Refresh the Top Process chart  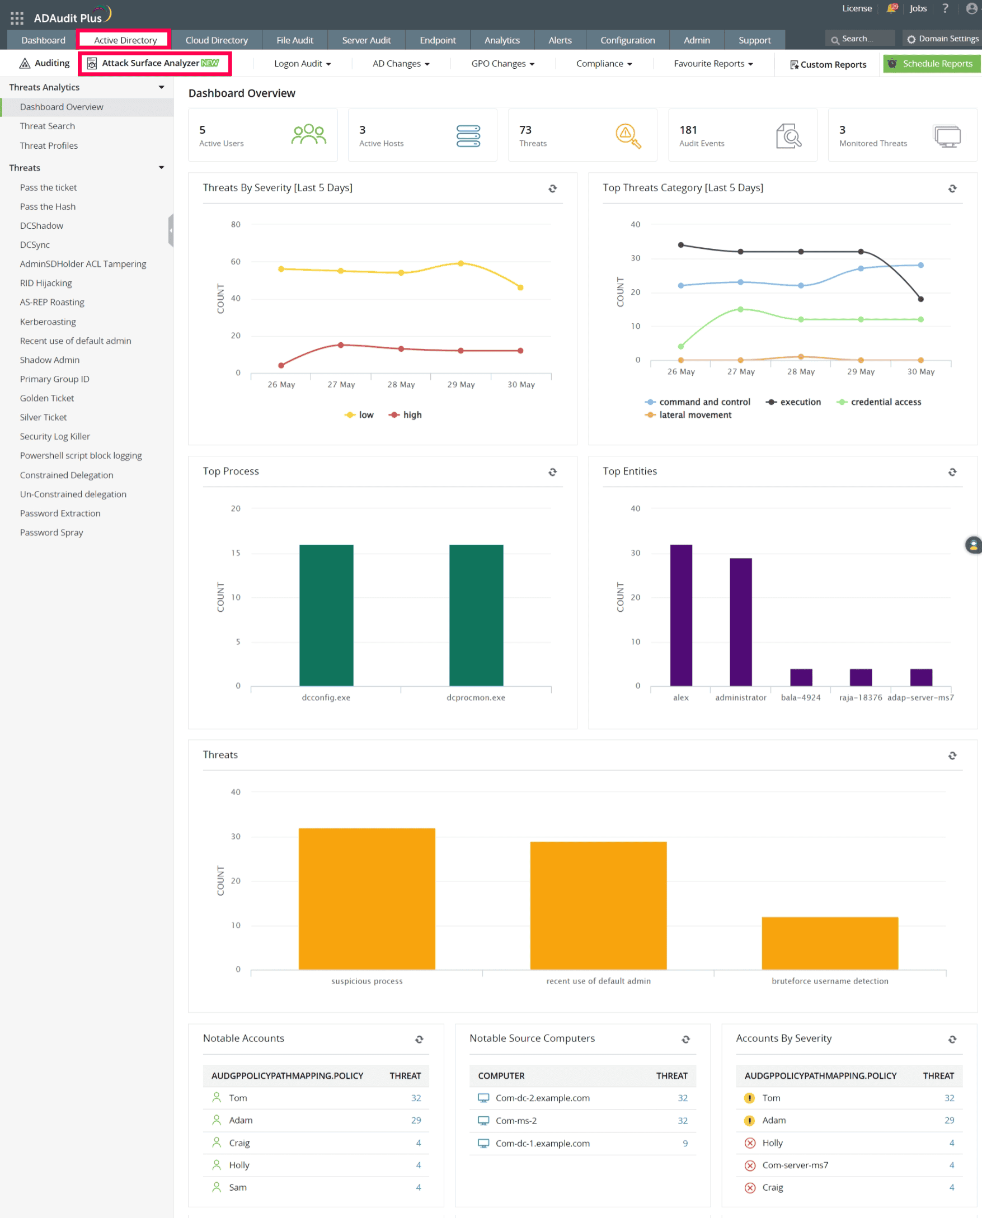[553, 472]
